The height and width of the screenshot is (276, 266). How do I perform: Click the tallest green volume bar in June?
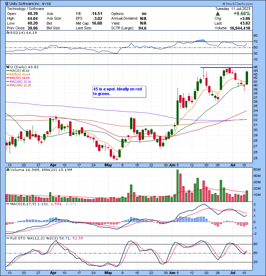(178, 186)
